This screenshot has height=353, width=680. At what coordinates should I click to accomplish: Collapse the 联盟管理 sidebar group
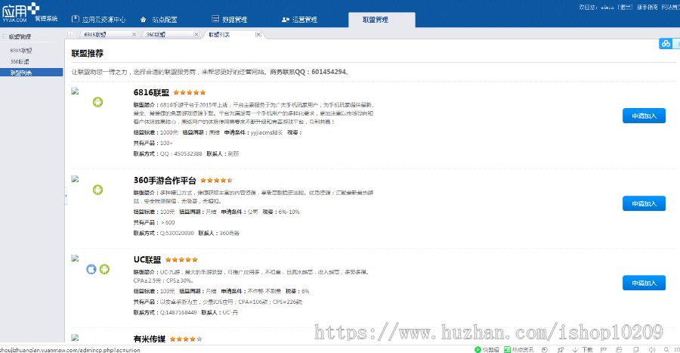[4, 36]
